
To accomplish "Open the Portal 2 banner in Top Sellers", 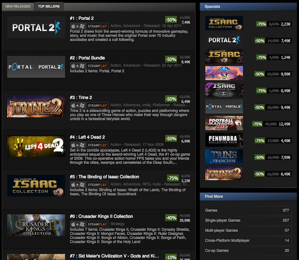I will pyautogui.click(x=36, y=27).
